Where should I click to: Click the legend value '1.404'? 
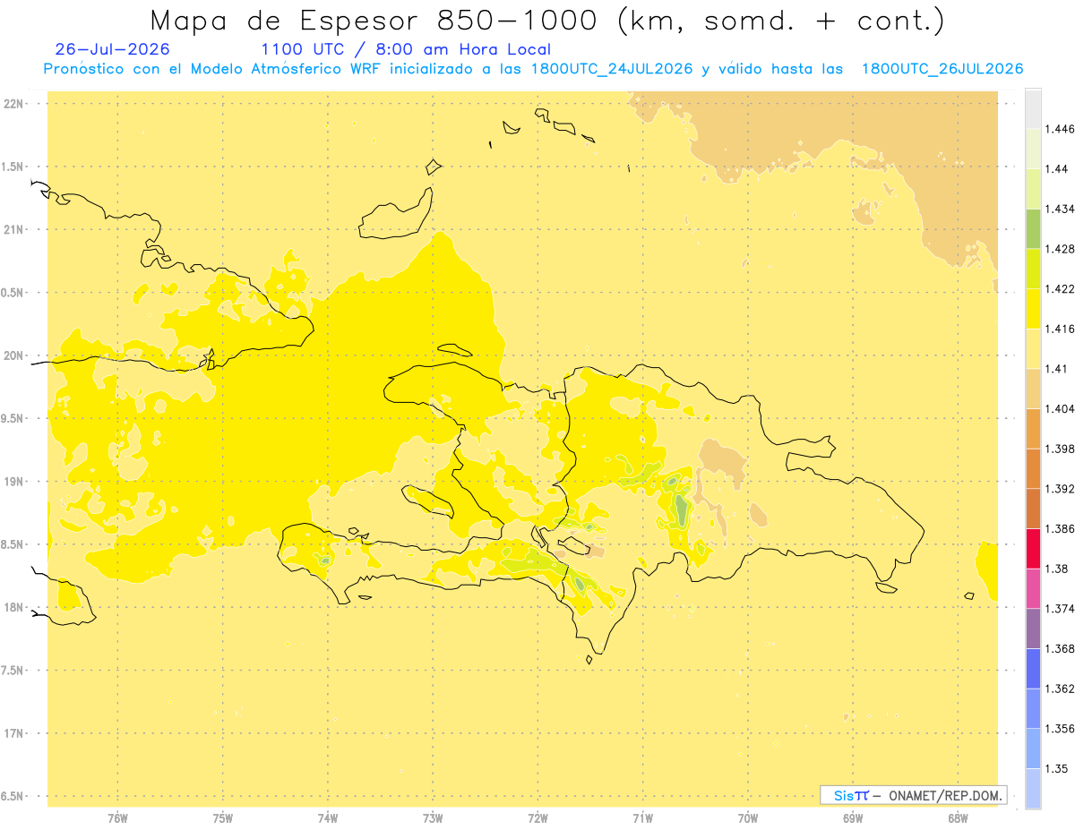coord(1060,408)
